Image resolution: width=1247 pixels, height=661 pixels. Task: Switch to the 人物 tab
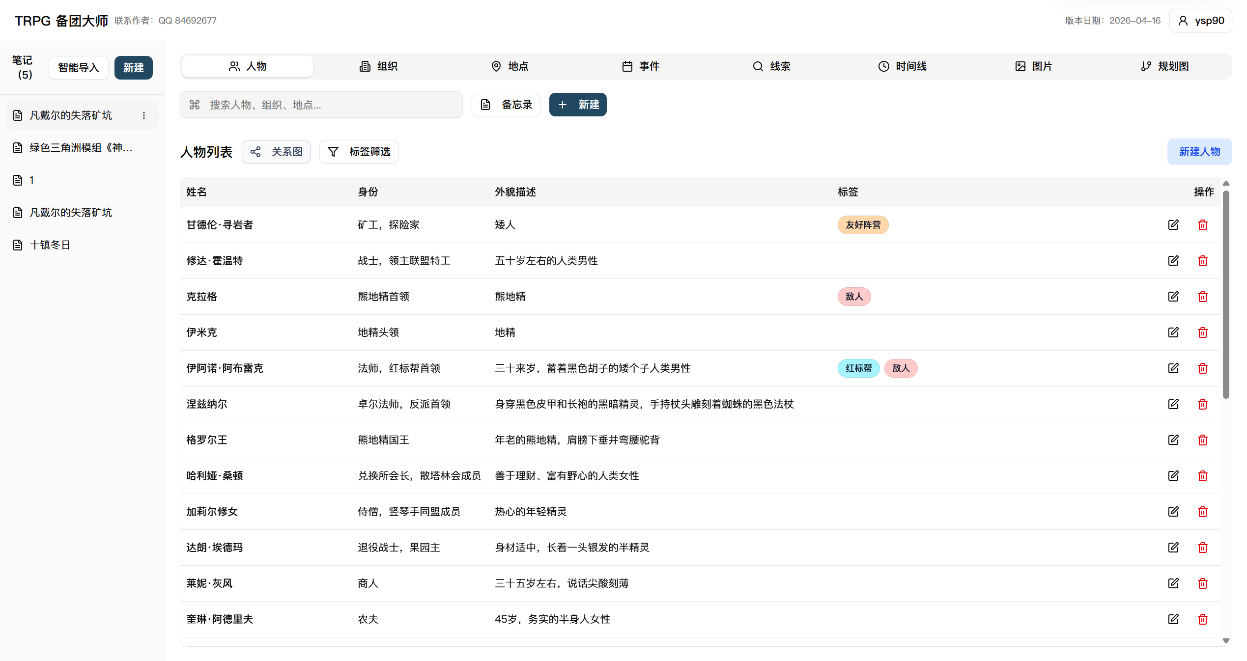[248, 66]
